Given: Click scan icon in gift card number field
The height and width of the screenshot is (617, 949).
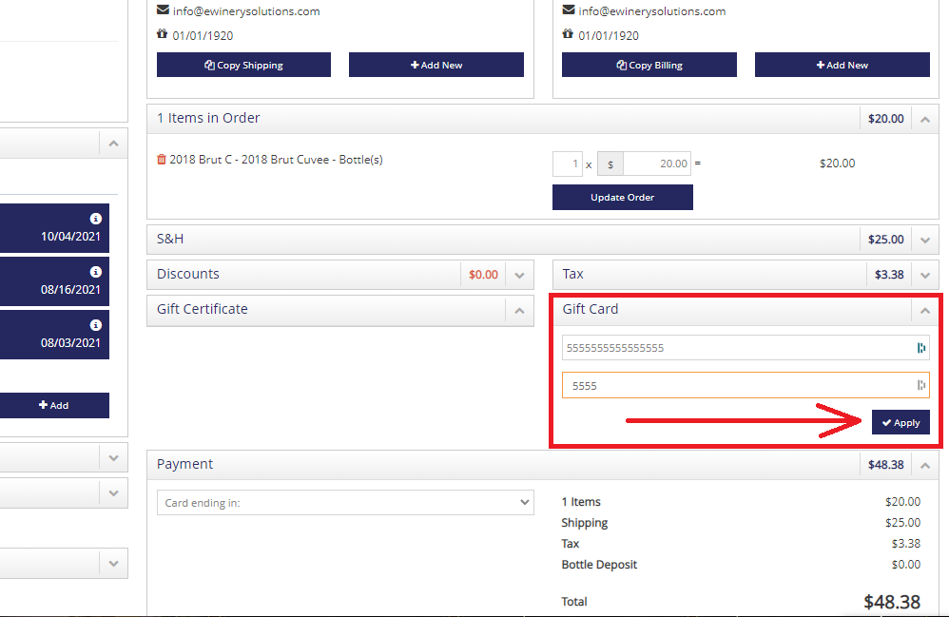Looking at the screenshot, I should (921, 348).
